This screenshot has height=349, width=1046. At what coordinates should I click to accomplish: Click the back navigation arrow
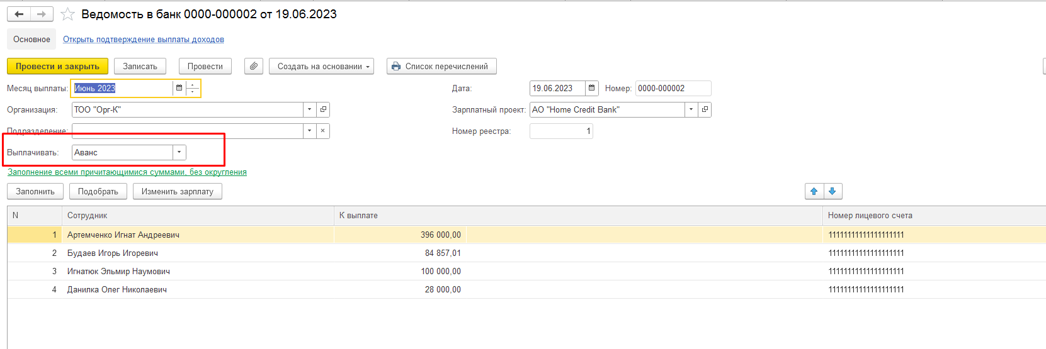[19, 14]
